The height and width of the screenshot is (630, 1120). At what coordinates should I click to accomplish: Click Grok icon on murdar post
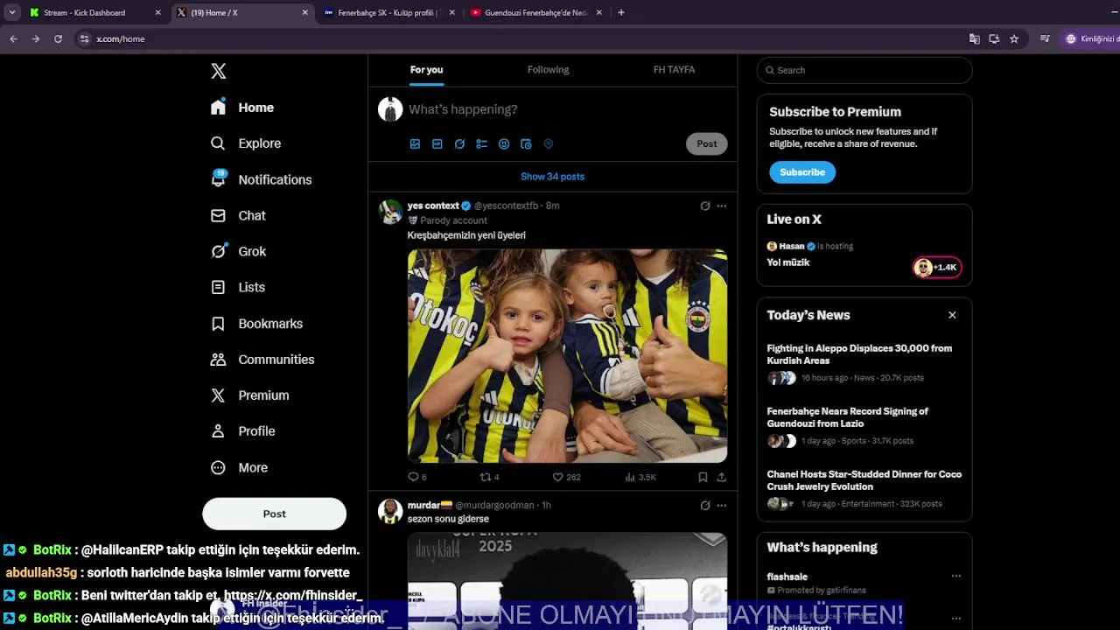coord(705,505)
